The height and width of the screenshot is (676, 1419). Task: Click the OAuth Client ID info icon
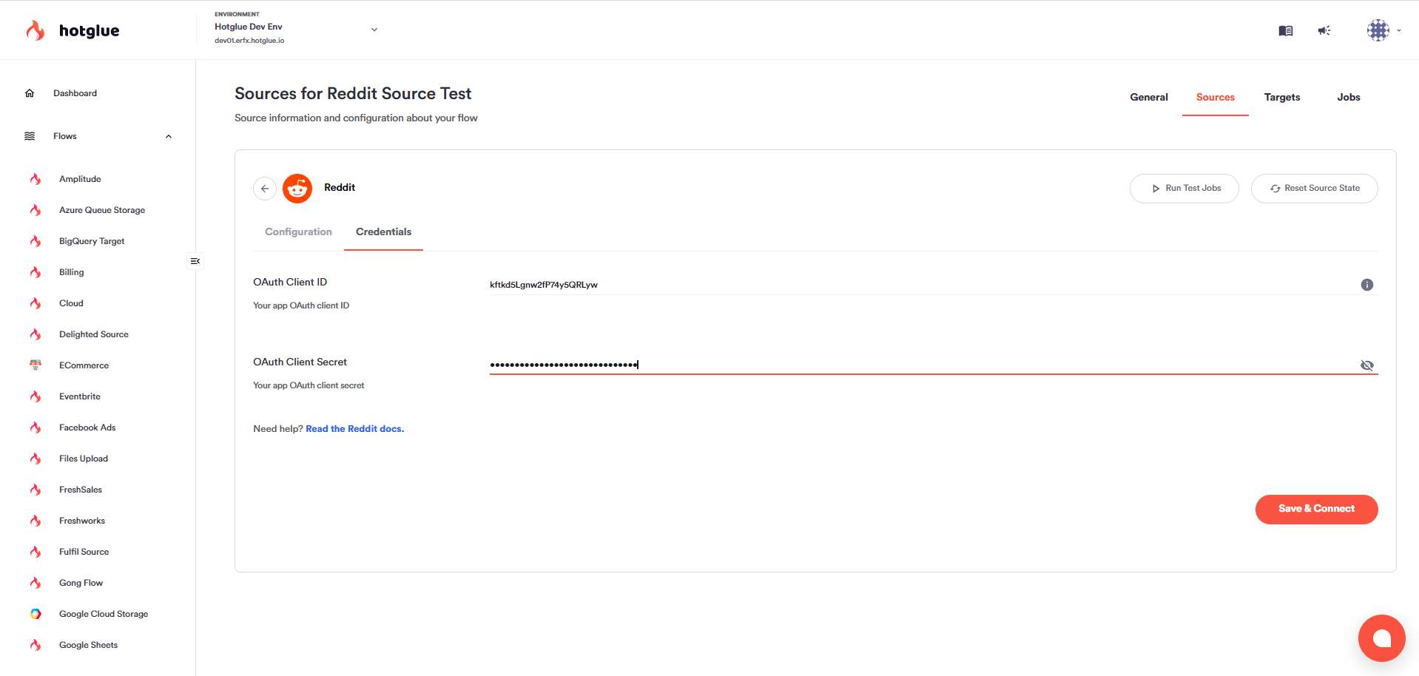(x=1367, y=285)
